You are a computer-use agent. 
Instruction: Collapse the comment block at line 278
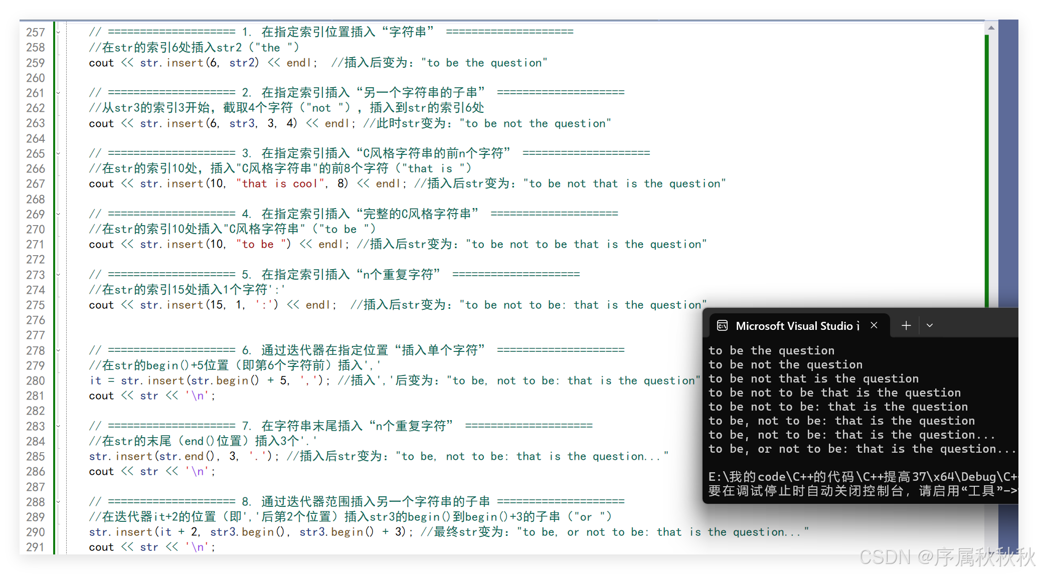pyautogui.click(x=58, y=351)
